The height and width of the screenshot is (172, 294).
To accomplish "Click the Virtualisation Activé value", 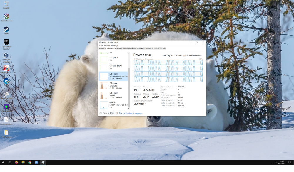I will (180, 98).
